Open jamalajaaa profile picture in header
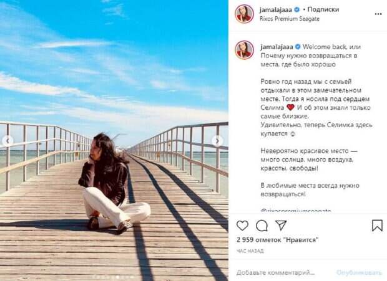Viewport: 387px width, 281px height. pyautogui.click(x=244, y=14)
